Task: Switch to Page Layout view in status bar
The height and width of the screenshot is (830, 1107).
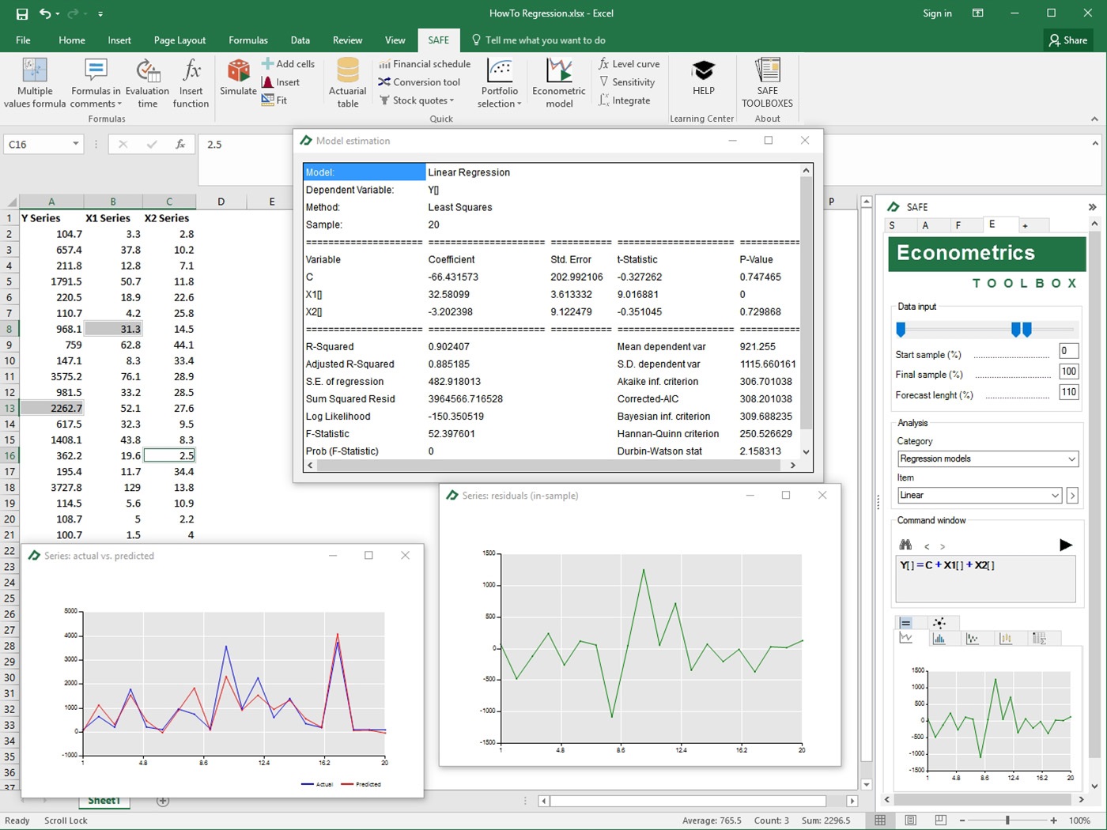Action: coord(910,821)
